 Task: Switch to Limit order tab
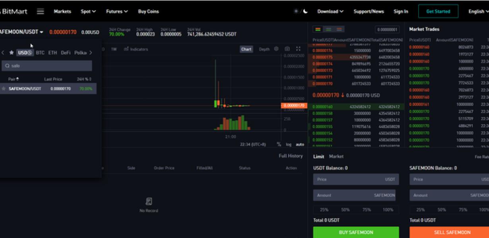(x=318, y=157)
